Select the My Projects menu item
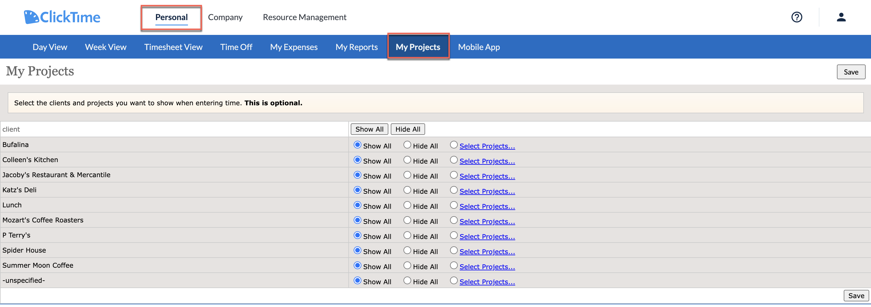The width and height of the screenshot is (871, 307). coord(418,47)
